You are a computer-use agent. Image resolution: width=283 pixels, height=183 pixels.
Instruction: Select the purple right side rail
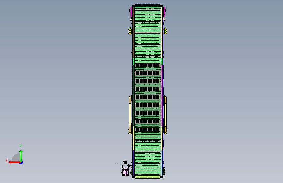[x=162, y=95]
